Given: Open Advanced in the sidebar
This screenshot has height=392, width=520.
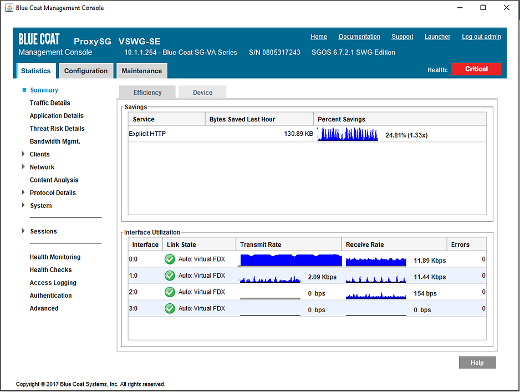Looking at the screenshot, I should 44,308.
